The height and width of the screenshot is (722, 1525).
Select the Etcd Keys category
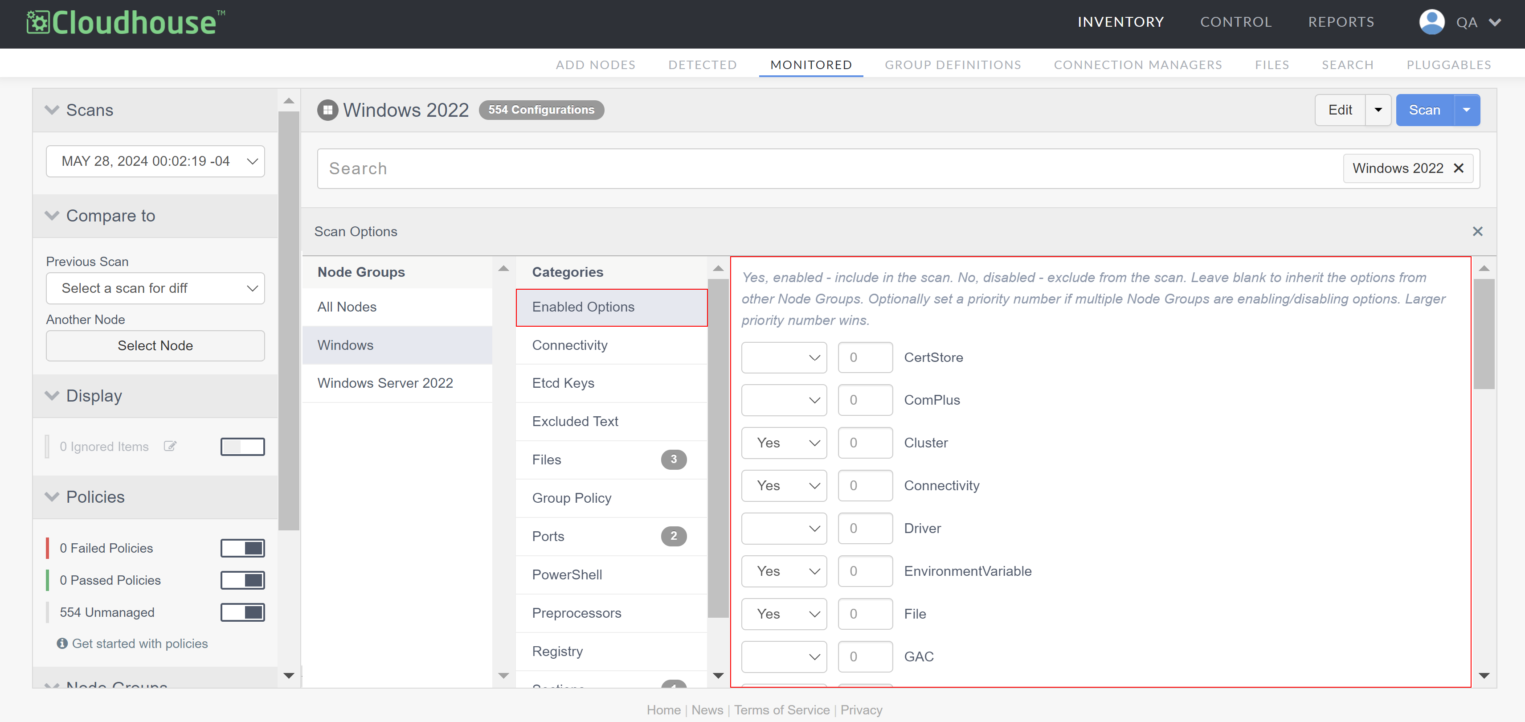point(612,383)
